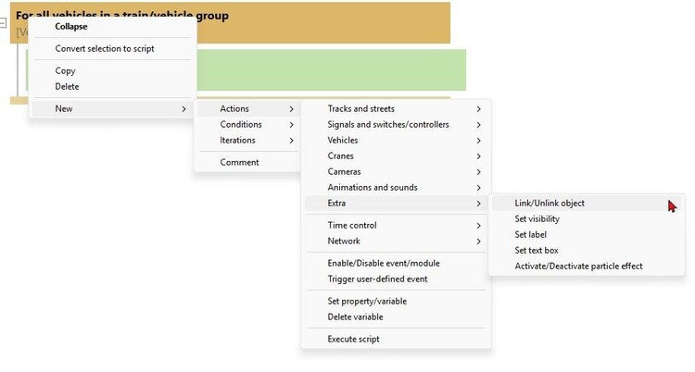
Task: Expand the Iterations submenu
Action: (248, 141)
